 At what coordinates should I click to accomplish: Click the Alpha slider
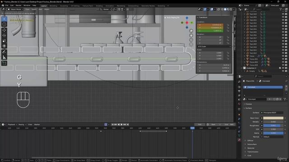pos(273,133)
